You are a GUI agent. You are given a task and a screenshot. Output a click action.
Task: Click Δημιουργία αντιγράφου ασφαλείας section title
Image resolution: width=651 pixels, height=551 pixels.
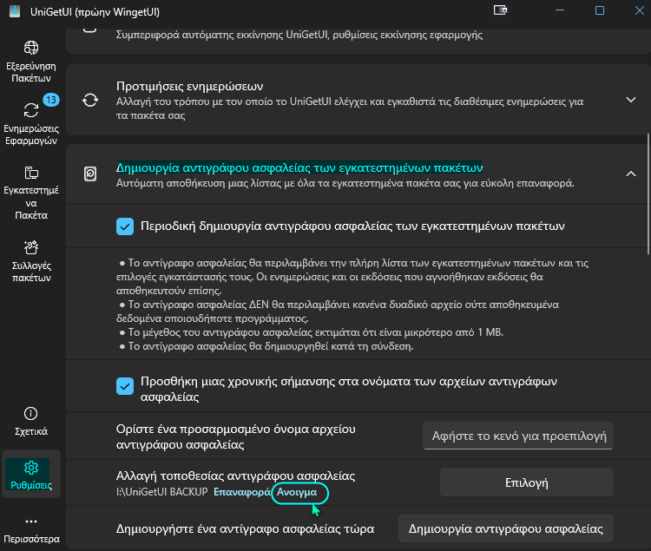[x=299, y=167]
